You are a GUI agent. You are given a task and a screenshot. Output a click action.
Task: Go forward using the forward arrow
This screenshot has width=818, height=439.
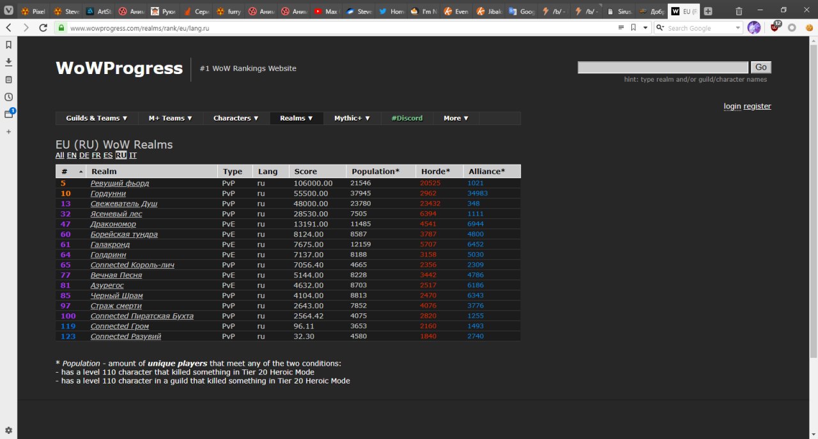(x=26, y=27)
